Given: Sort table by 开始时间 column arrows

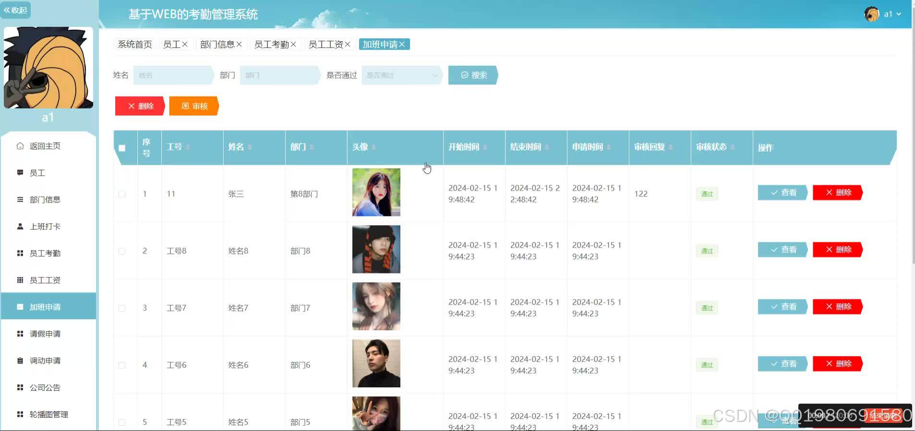Looking at the screenshot, I should click(485, 147).
